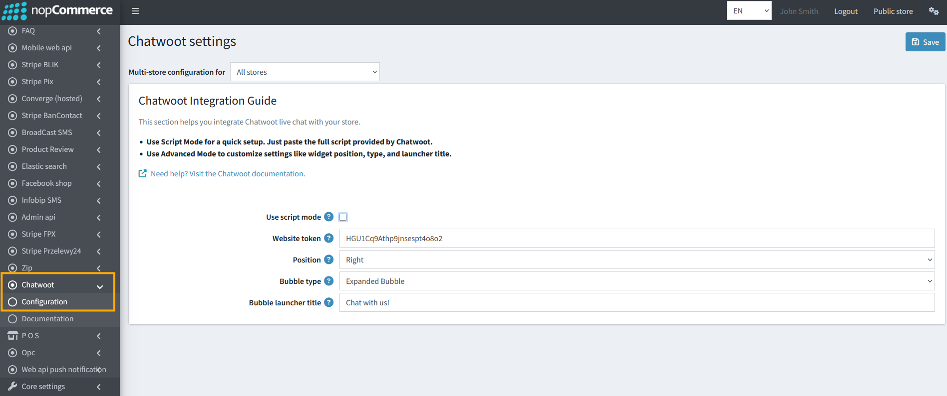Click the Stripe BLIK circle icon
Screen dimensions: 947x396
pos(12,65)
